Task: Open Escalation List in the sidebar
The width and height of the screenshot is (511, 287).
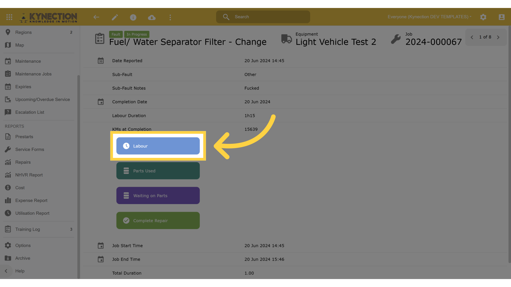Action: click(39, 112)
